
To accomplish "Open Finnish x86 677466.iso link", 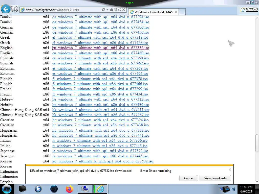I will [x=100, y=84].
